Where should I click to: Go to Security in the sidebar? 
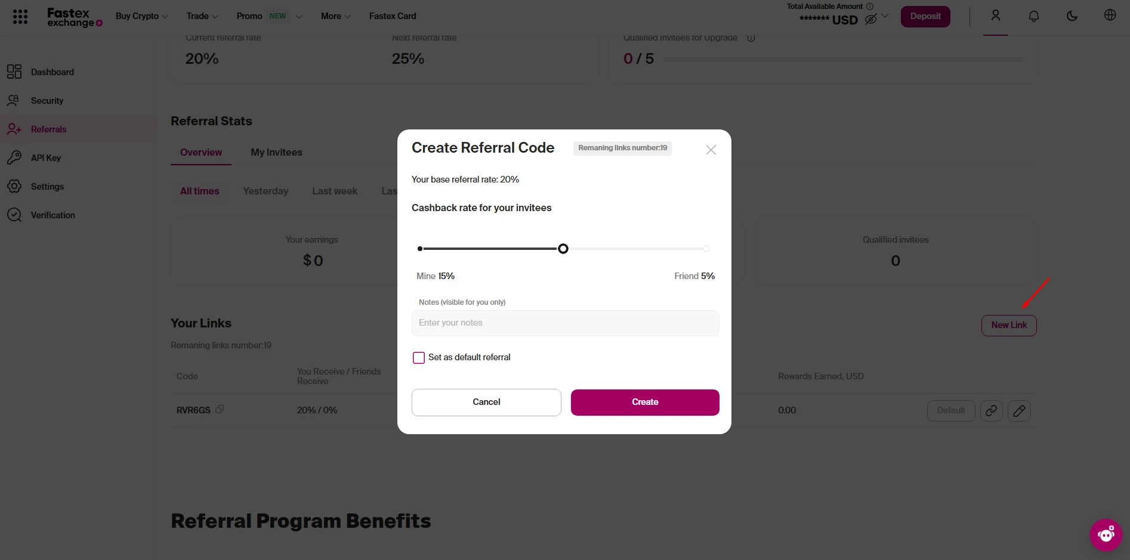click(x=47, y=101)
